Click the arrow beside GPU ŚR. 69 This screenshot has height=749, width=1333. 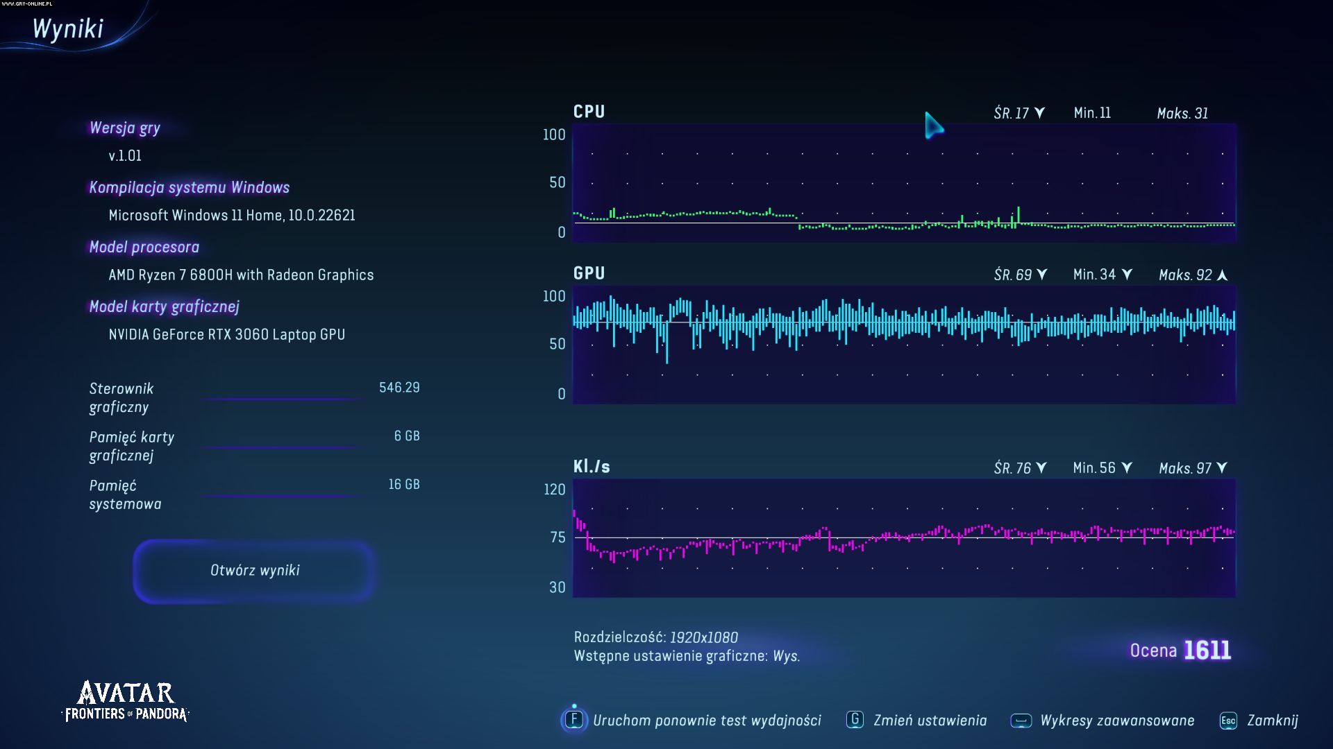(1041, 275)
